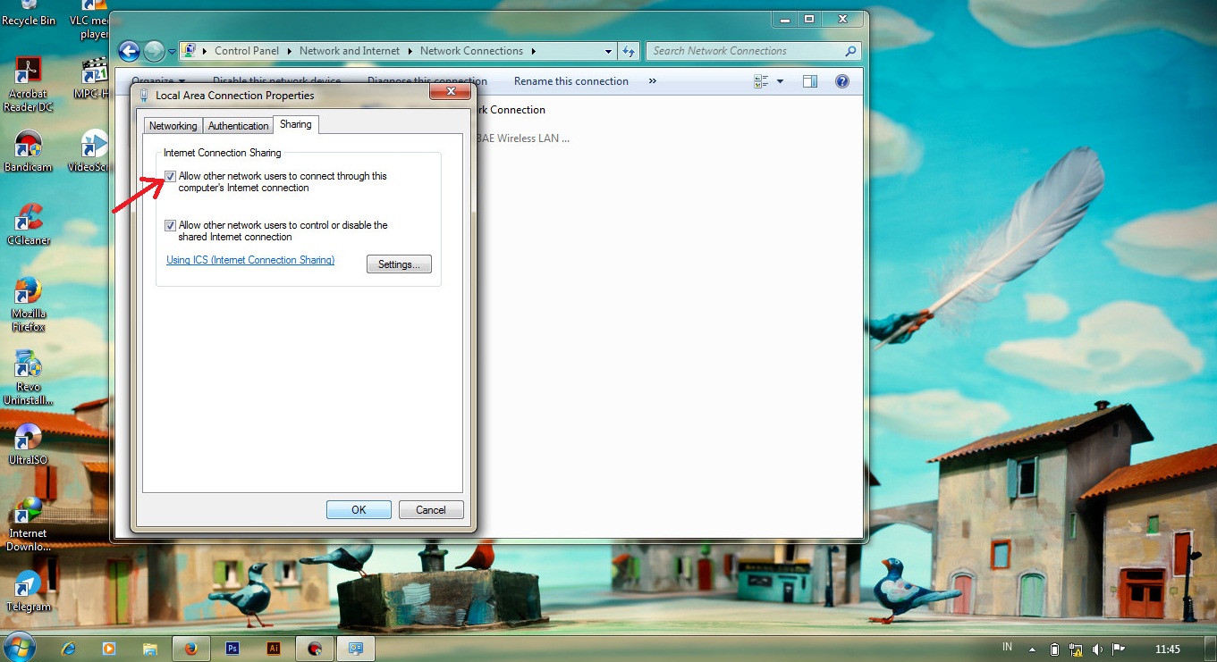The image size is (1217, 662).
Task: Click the volume speaker tray icon
Action: [1097, 649]
